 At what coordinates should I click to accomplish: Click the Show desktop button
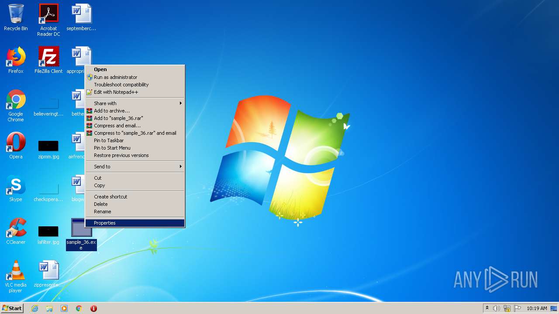coord(554,308)
